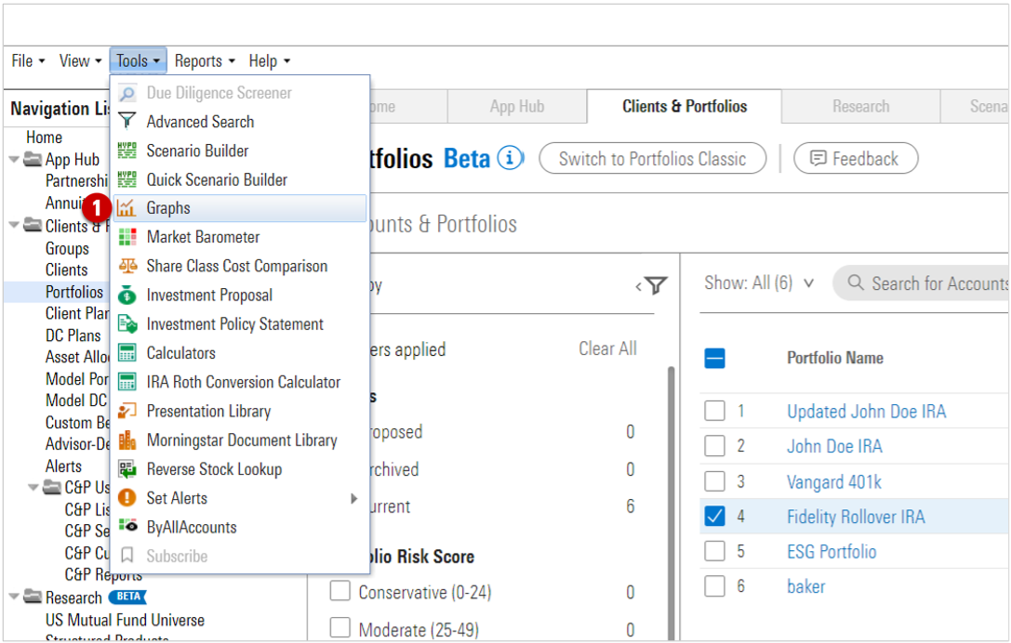Click the IRA Roth Conversion Calculator icon
The image size is (1011, 643).
coord(127,382)
